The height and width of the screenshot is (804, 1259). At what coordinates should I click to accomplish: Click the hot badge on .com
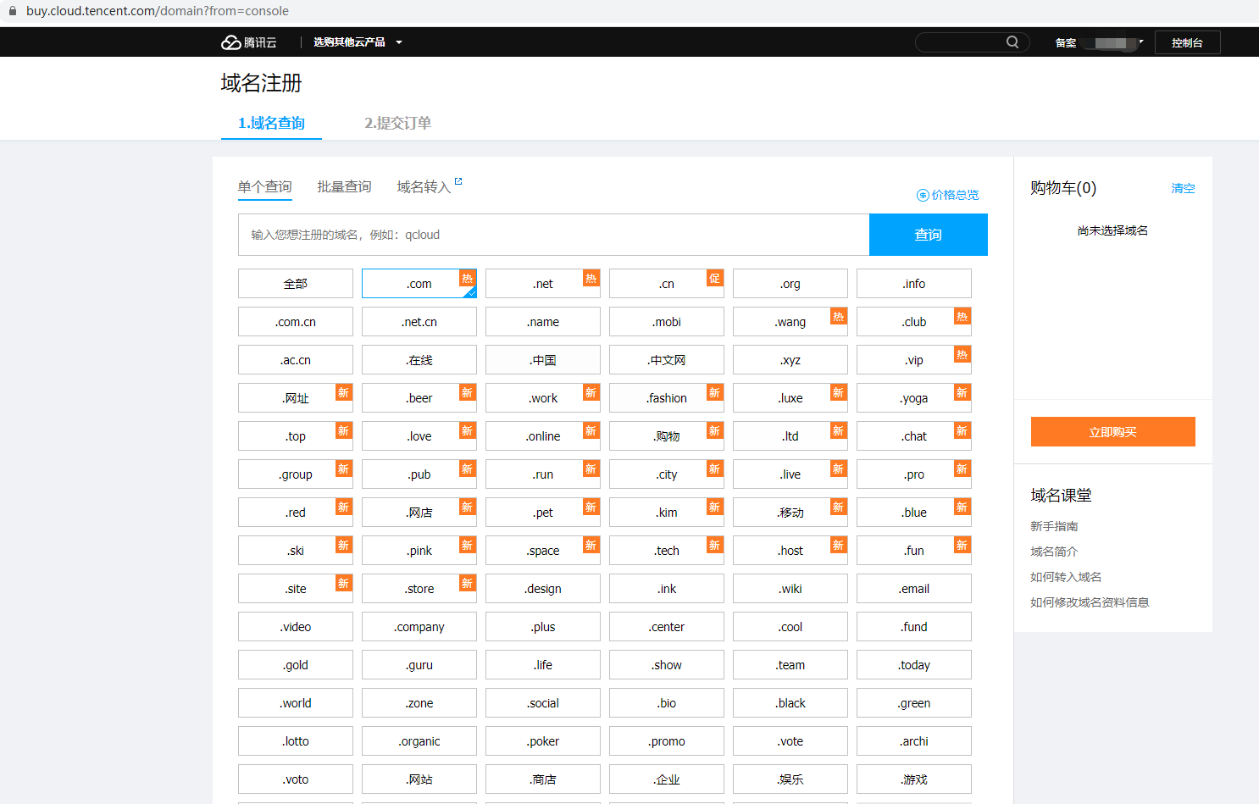click(x=467, y=278)
